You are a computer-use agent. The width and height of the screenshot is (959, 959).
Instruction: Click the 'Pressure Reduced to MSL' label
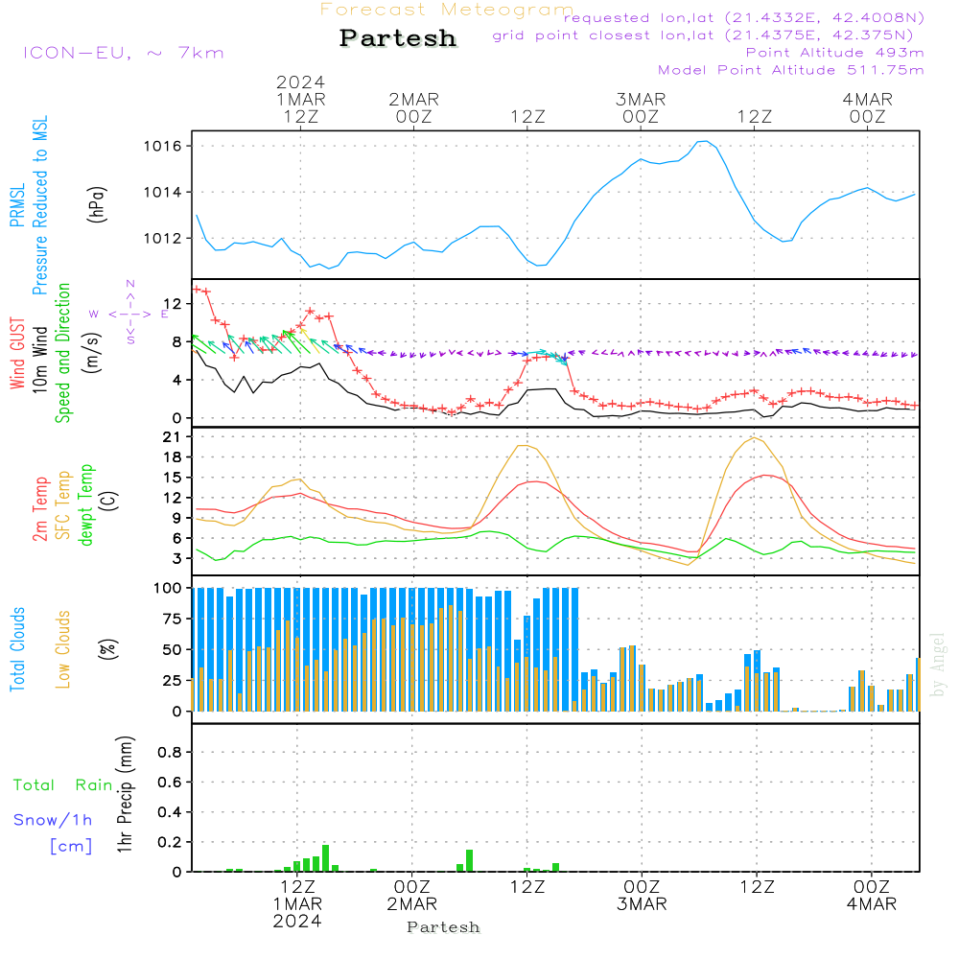pyautogui.click(x=39, y=205)
